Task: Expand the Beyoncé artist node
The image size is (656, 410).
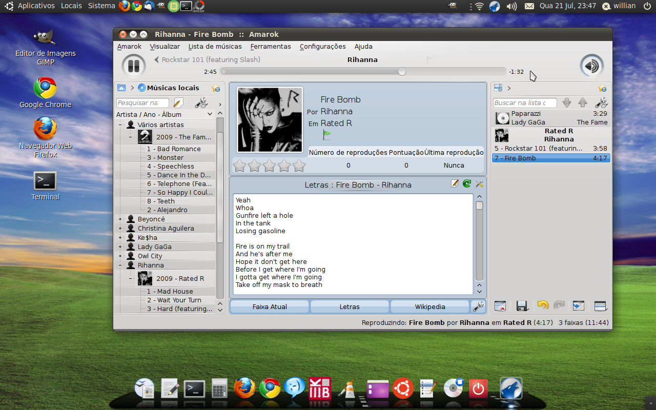Action: click(x=120, y=219)
